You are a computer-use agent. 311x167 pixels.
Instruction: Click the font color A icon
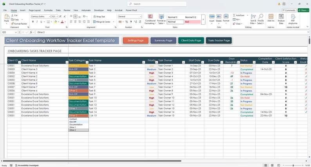pyautogui.click(x=62, y=22)
